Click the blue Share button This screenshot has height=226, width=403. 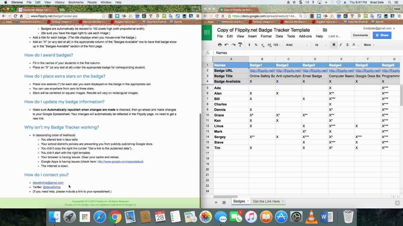(382, 35)
